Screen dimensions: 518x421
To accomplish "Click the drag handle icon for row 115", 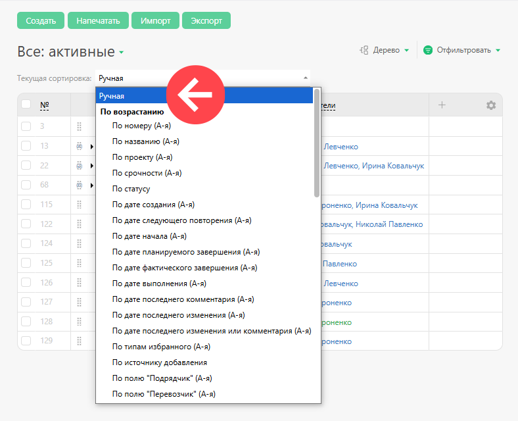I will click(x=80, y=205).
